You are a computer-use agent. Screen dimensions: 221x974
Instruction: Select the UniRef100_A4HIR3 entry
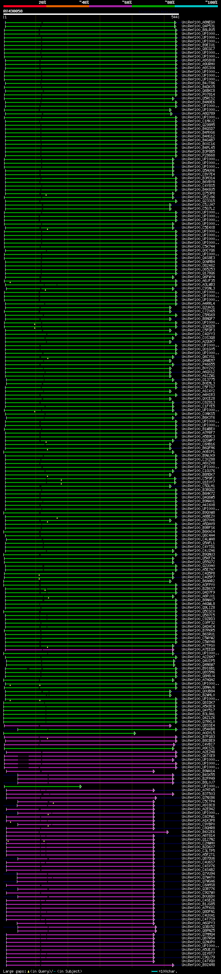click(198, 395)
